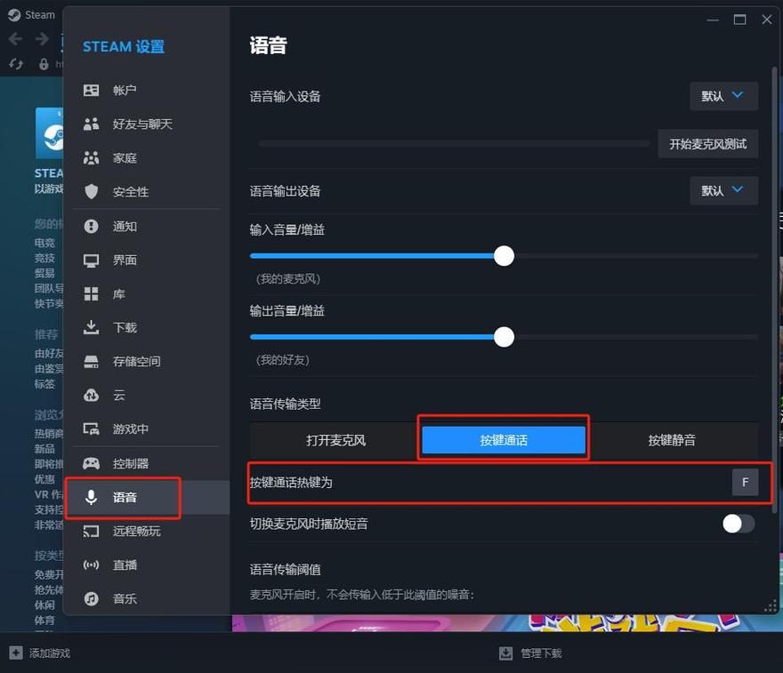Click the 控制器 gamepad icon
The width and height of the screenshot is (783, 673).
(x=91, y=463)
